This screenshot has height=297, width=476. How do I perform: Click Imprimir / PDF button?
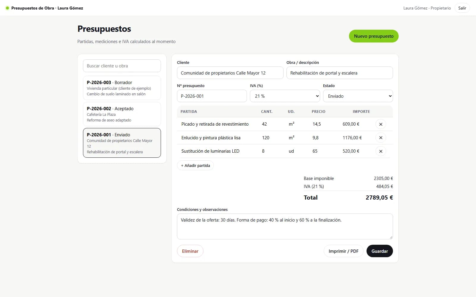(x=344, y=251)
